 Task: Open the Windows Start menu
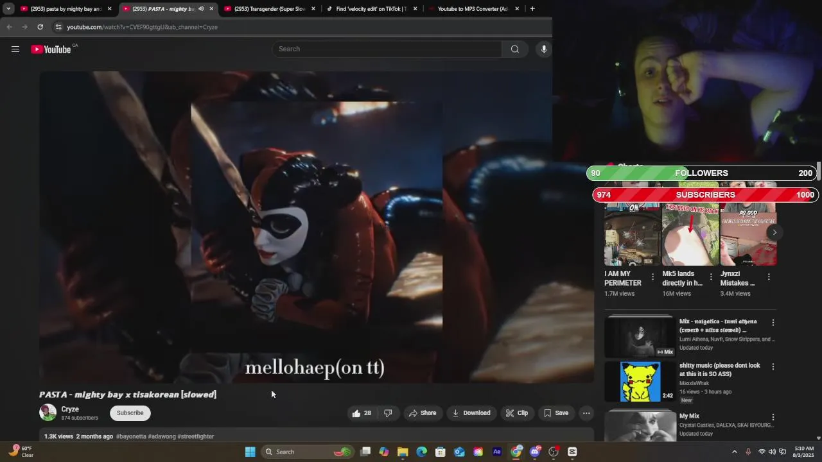coord(250,452)
